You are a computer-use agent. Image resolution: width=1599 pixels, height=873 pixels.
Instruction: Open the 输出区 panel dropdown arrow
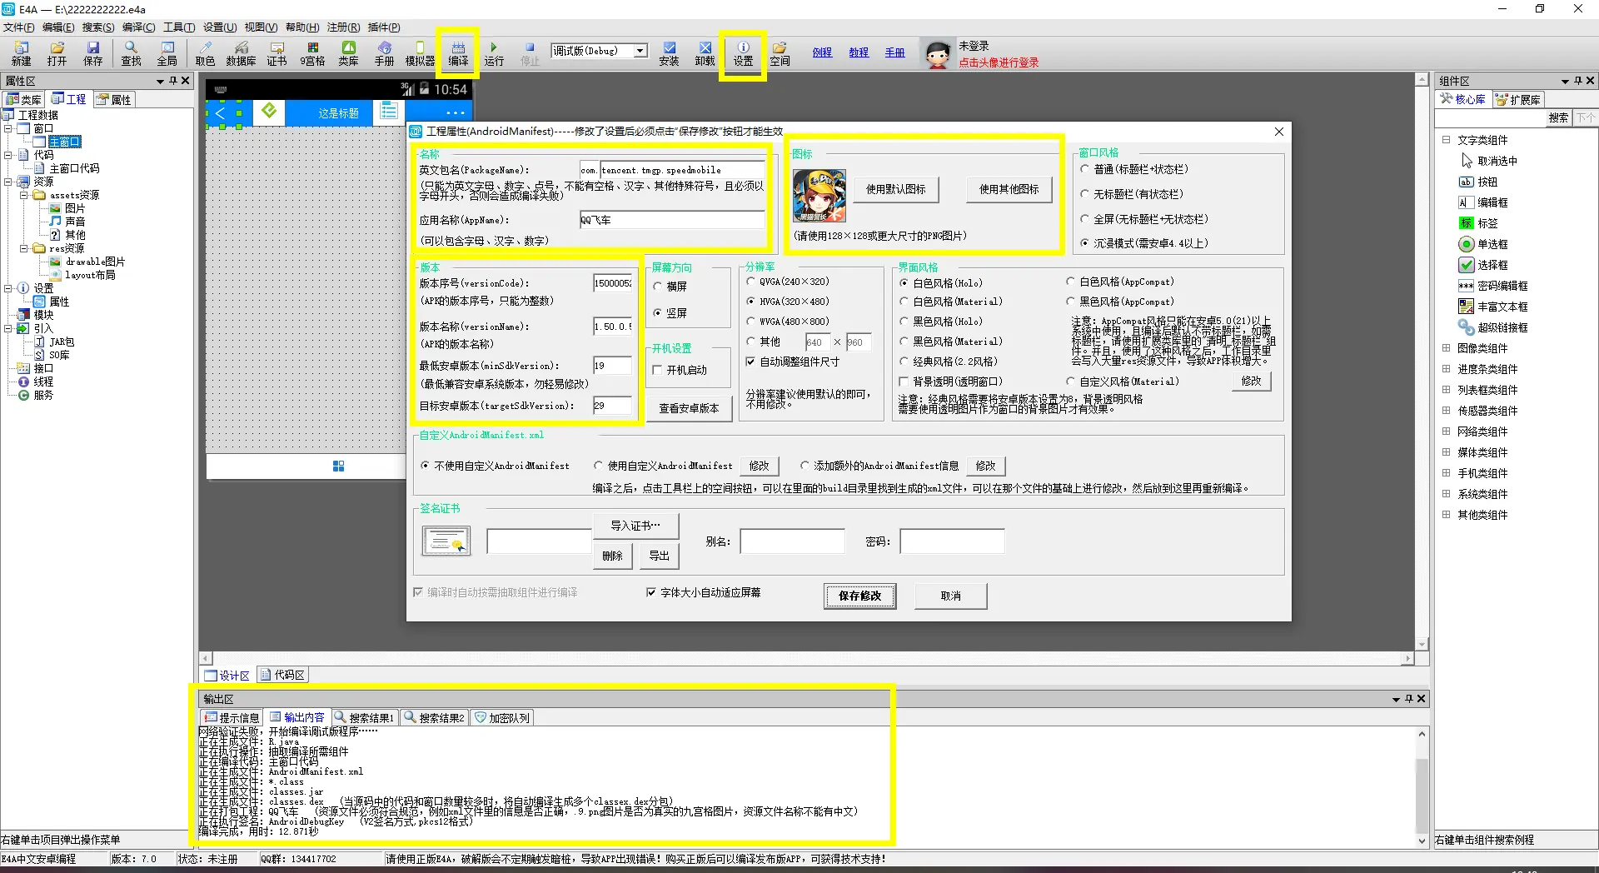pyautogui.click(x=1396, y=699)
